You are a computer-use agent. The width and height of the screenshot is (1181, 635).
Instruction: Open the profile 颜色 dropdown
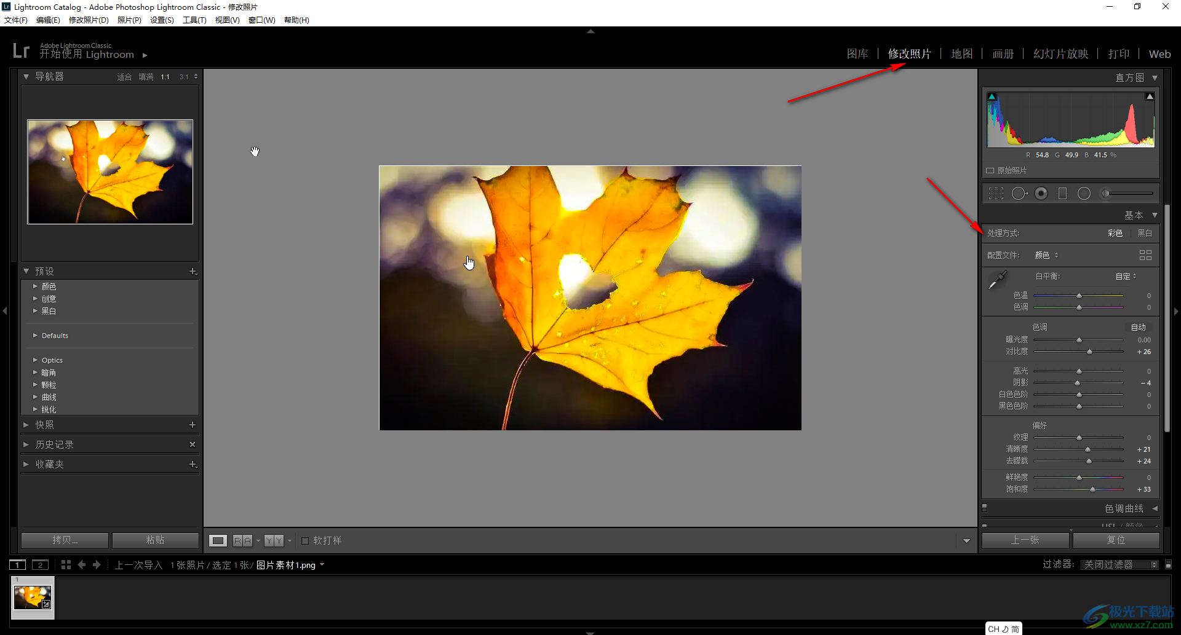[x=1047, y=255]
